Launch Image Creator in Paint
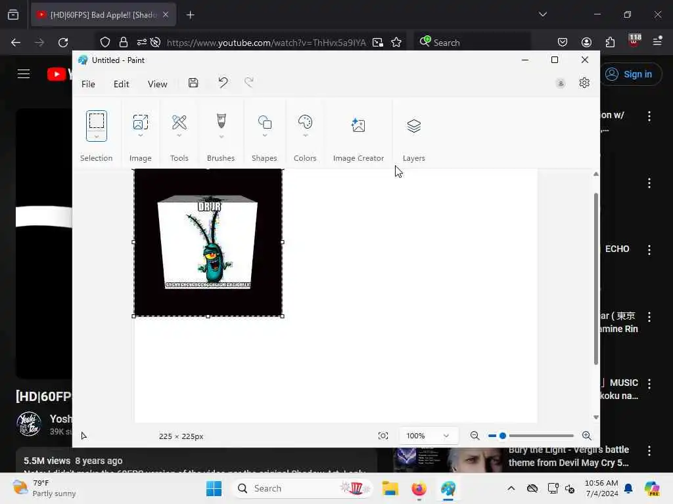 point(358,125)
